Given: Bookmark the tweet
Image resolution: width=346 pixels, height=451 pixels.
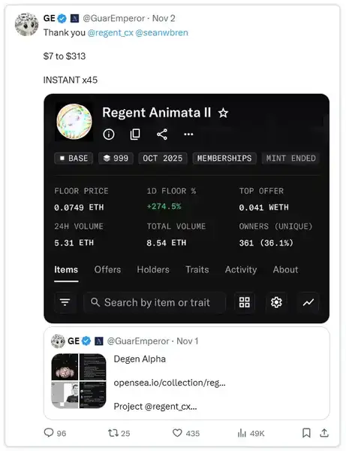Looking at the screenshot, I should pos(306,433).
